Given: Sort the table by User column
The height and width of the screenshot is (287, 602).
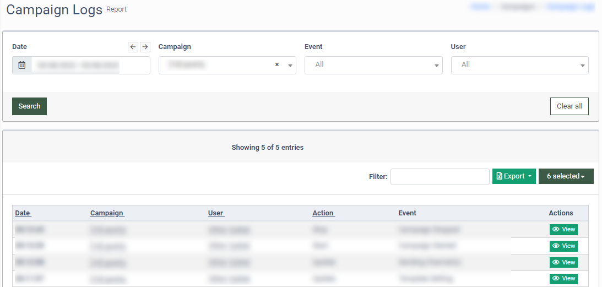Looking at the screenshot, I should [216, 213].
